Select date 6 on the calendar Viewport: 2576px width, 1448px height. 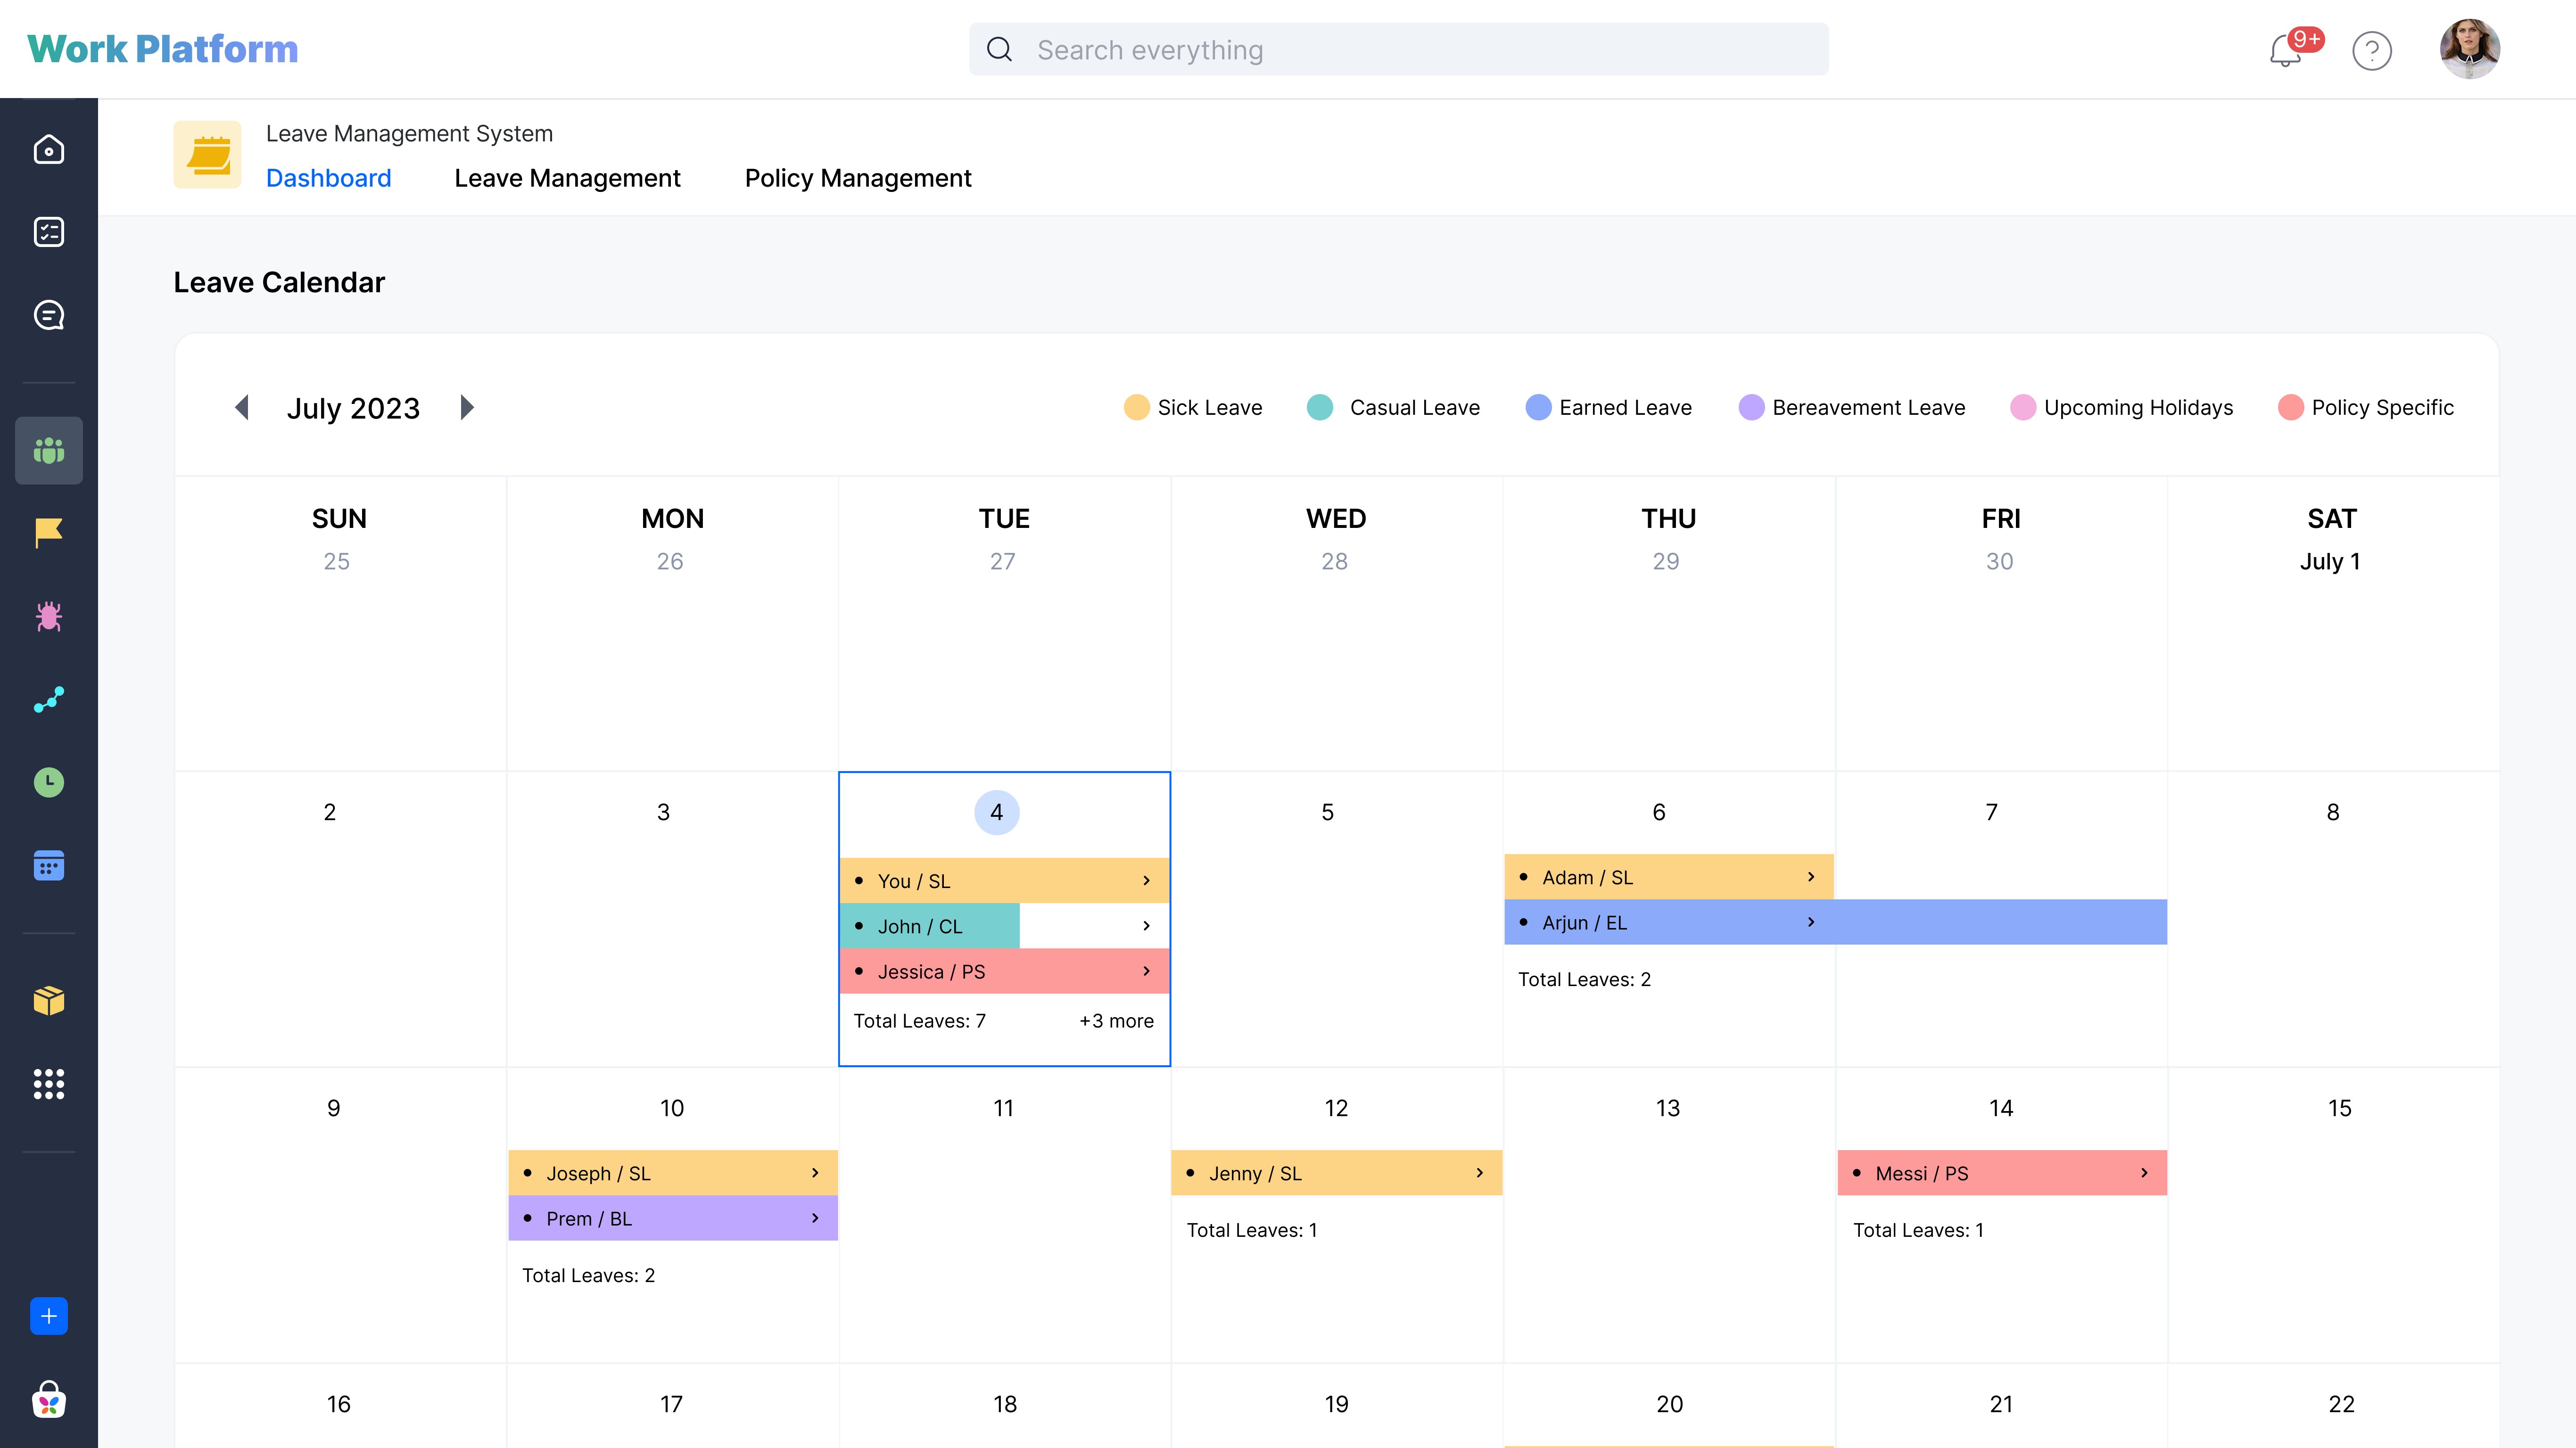[x=1659, y=812]
